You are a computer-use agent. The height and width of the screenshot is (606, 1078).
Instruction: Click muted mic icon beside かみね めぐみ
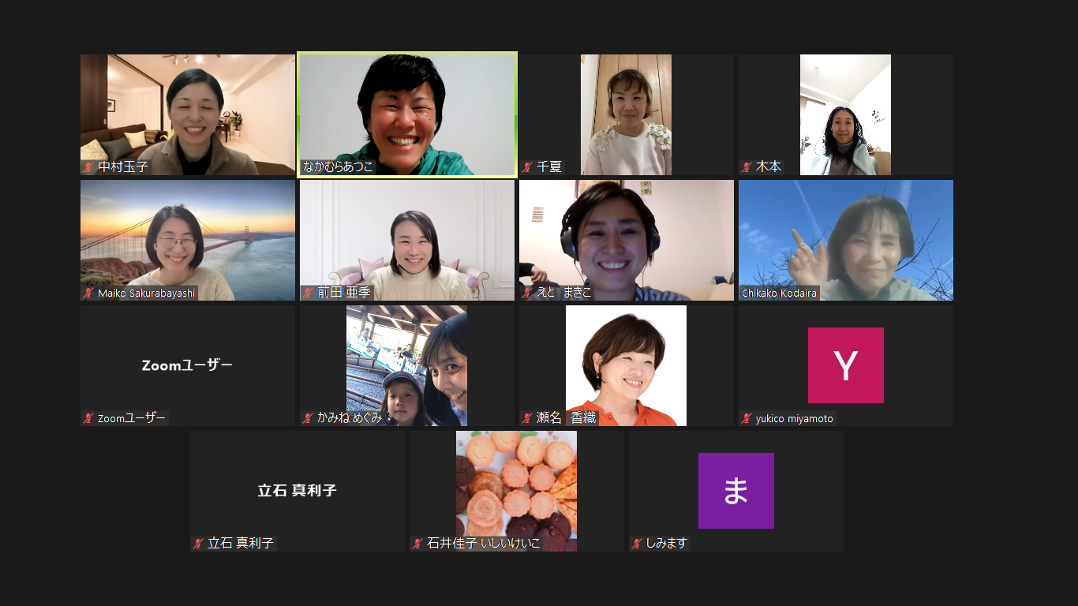(308, 418)
